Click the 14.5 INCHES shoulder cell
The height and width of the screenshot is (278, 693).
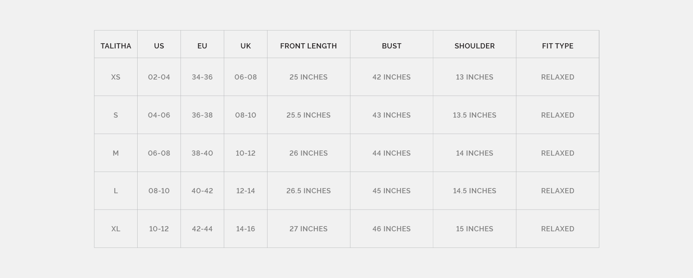click(x=474, y=191)
